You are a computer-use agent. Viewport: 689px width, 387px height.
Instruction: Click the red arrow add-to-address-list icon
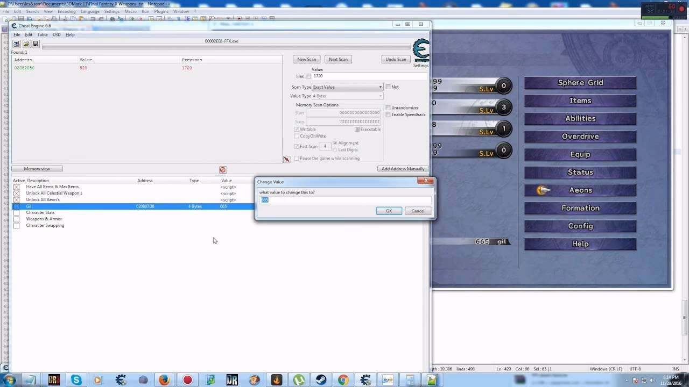[x=286, y=159]
